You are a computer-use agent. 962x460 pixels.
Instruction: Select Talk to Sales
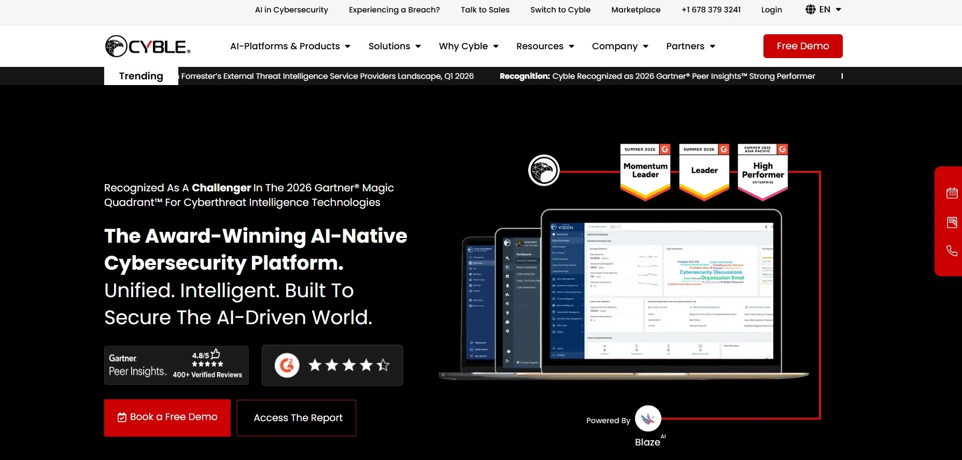click(485, 9)
